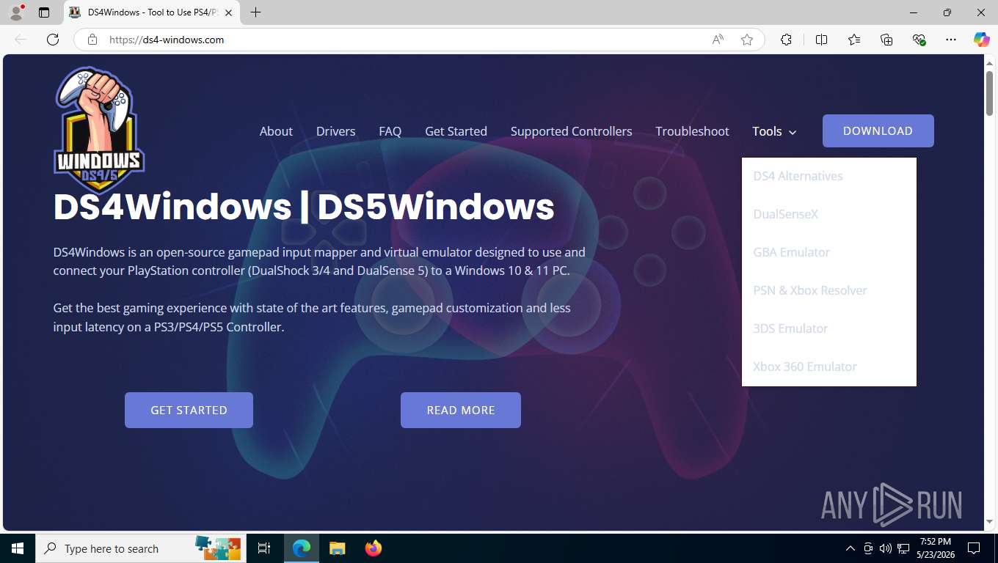Click the page vertical scrollbar thumb
The image size is (998, 563).
coord(989,92)
